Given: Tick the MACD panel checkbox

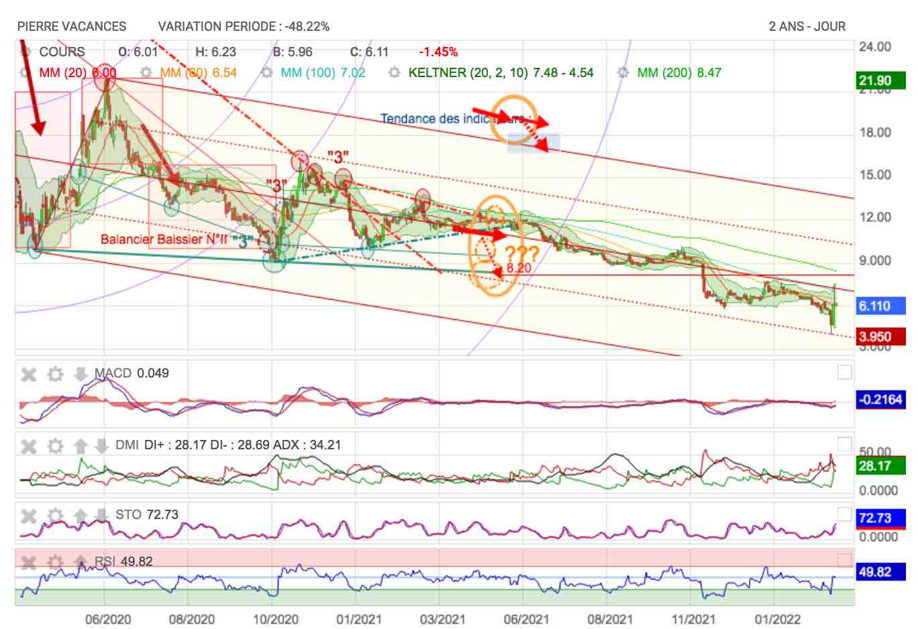Looking at the screenshot, I should 844,372.
